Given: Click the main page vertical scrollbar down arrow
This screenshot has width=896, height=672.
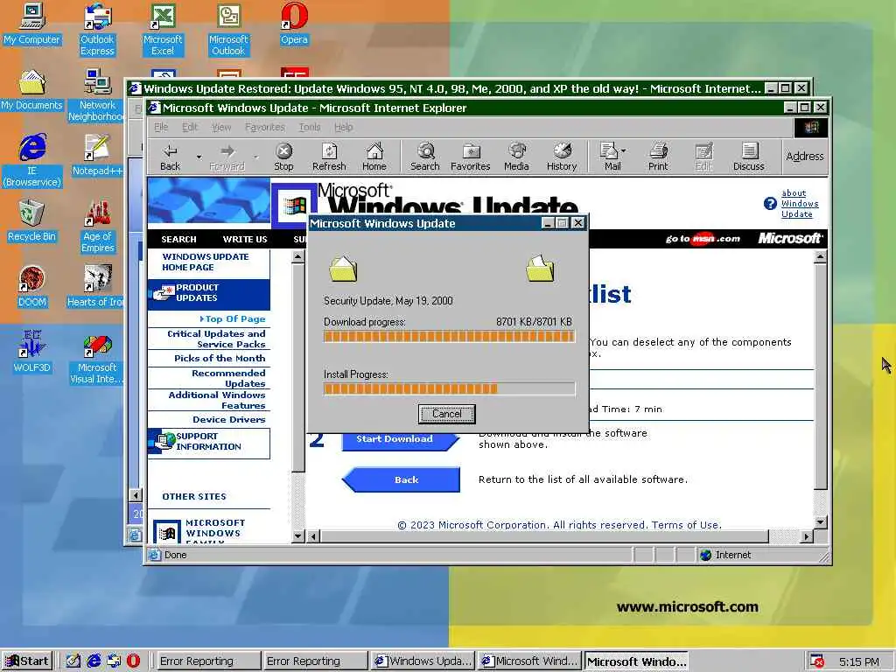Looking at the screenshot, I should coord(821,522).
